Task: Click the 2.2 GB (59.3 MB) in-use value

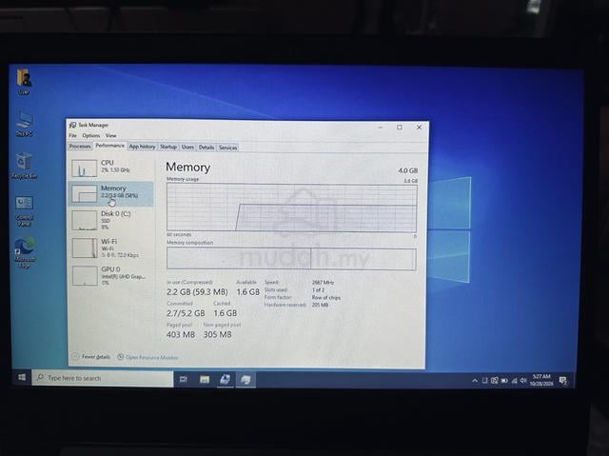Action: pos(197,291)
